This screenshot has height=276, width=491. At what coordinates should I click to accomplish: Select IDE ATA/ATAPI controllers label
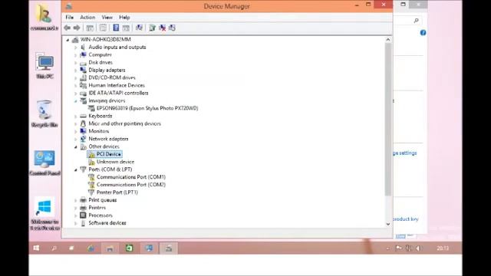(x=118, y=93)
